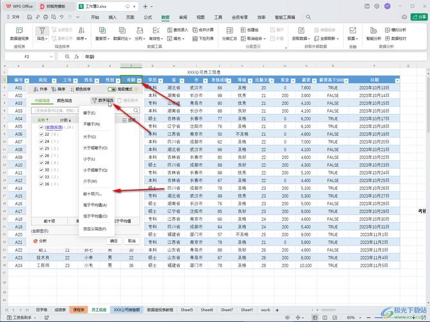The image size is (430, 322).
Task: Select 前十项(T)... menu entry
Action: pyautogui.click(x=93, y=194)
